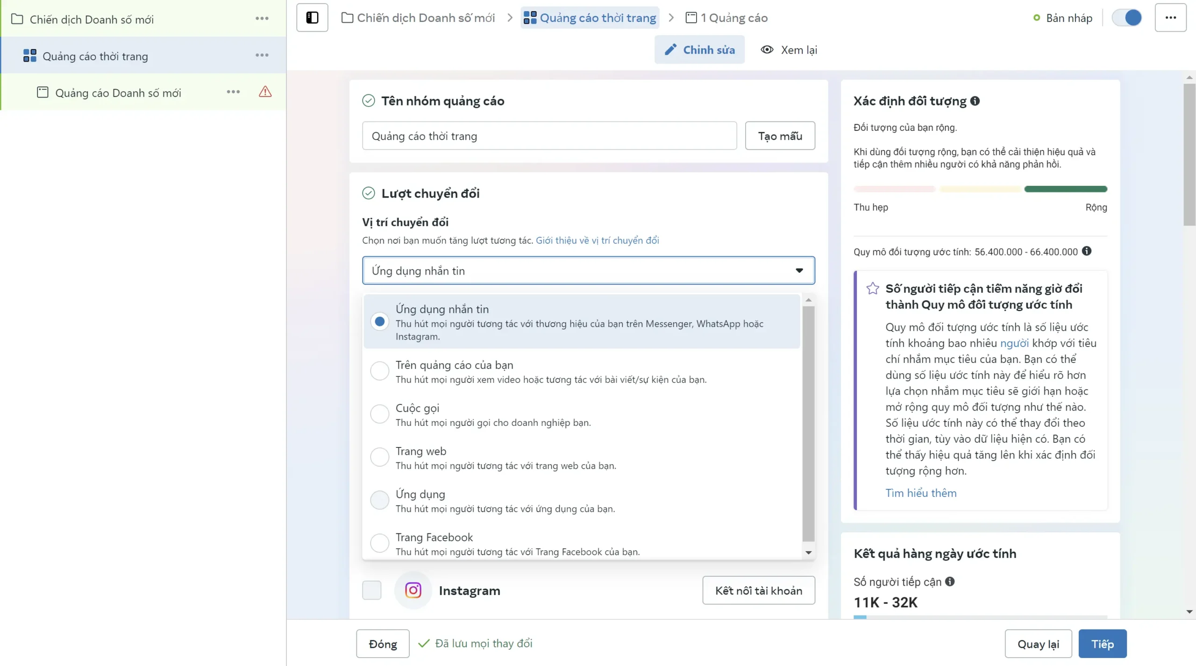Click the yellow middle segment of audience meter
Viewport: 1196px width, 666px height.
point(980,189)
